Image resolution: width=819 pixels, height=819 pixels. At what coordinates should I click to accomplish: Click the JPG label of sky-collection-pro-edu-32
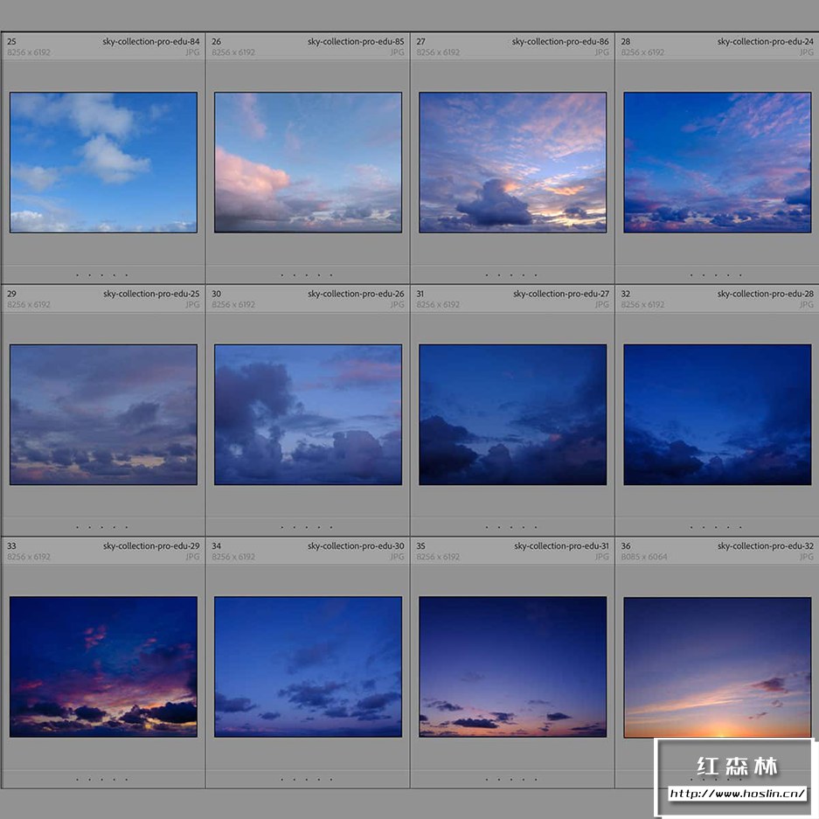click(807, 557)
